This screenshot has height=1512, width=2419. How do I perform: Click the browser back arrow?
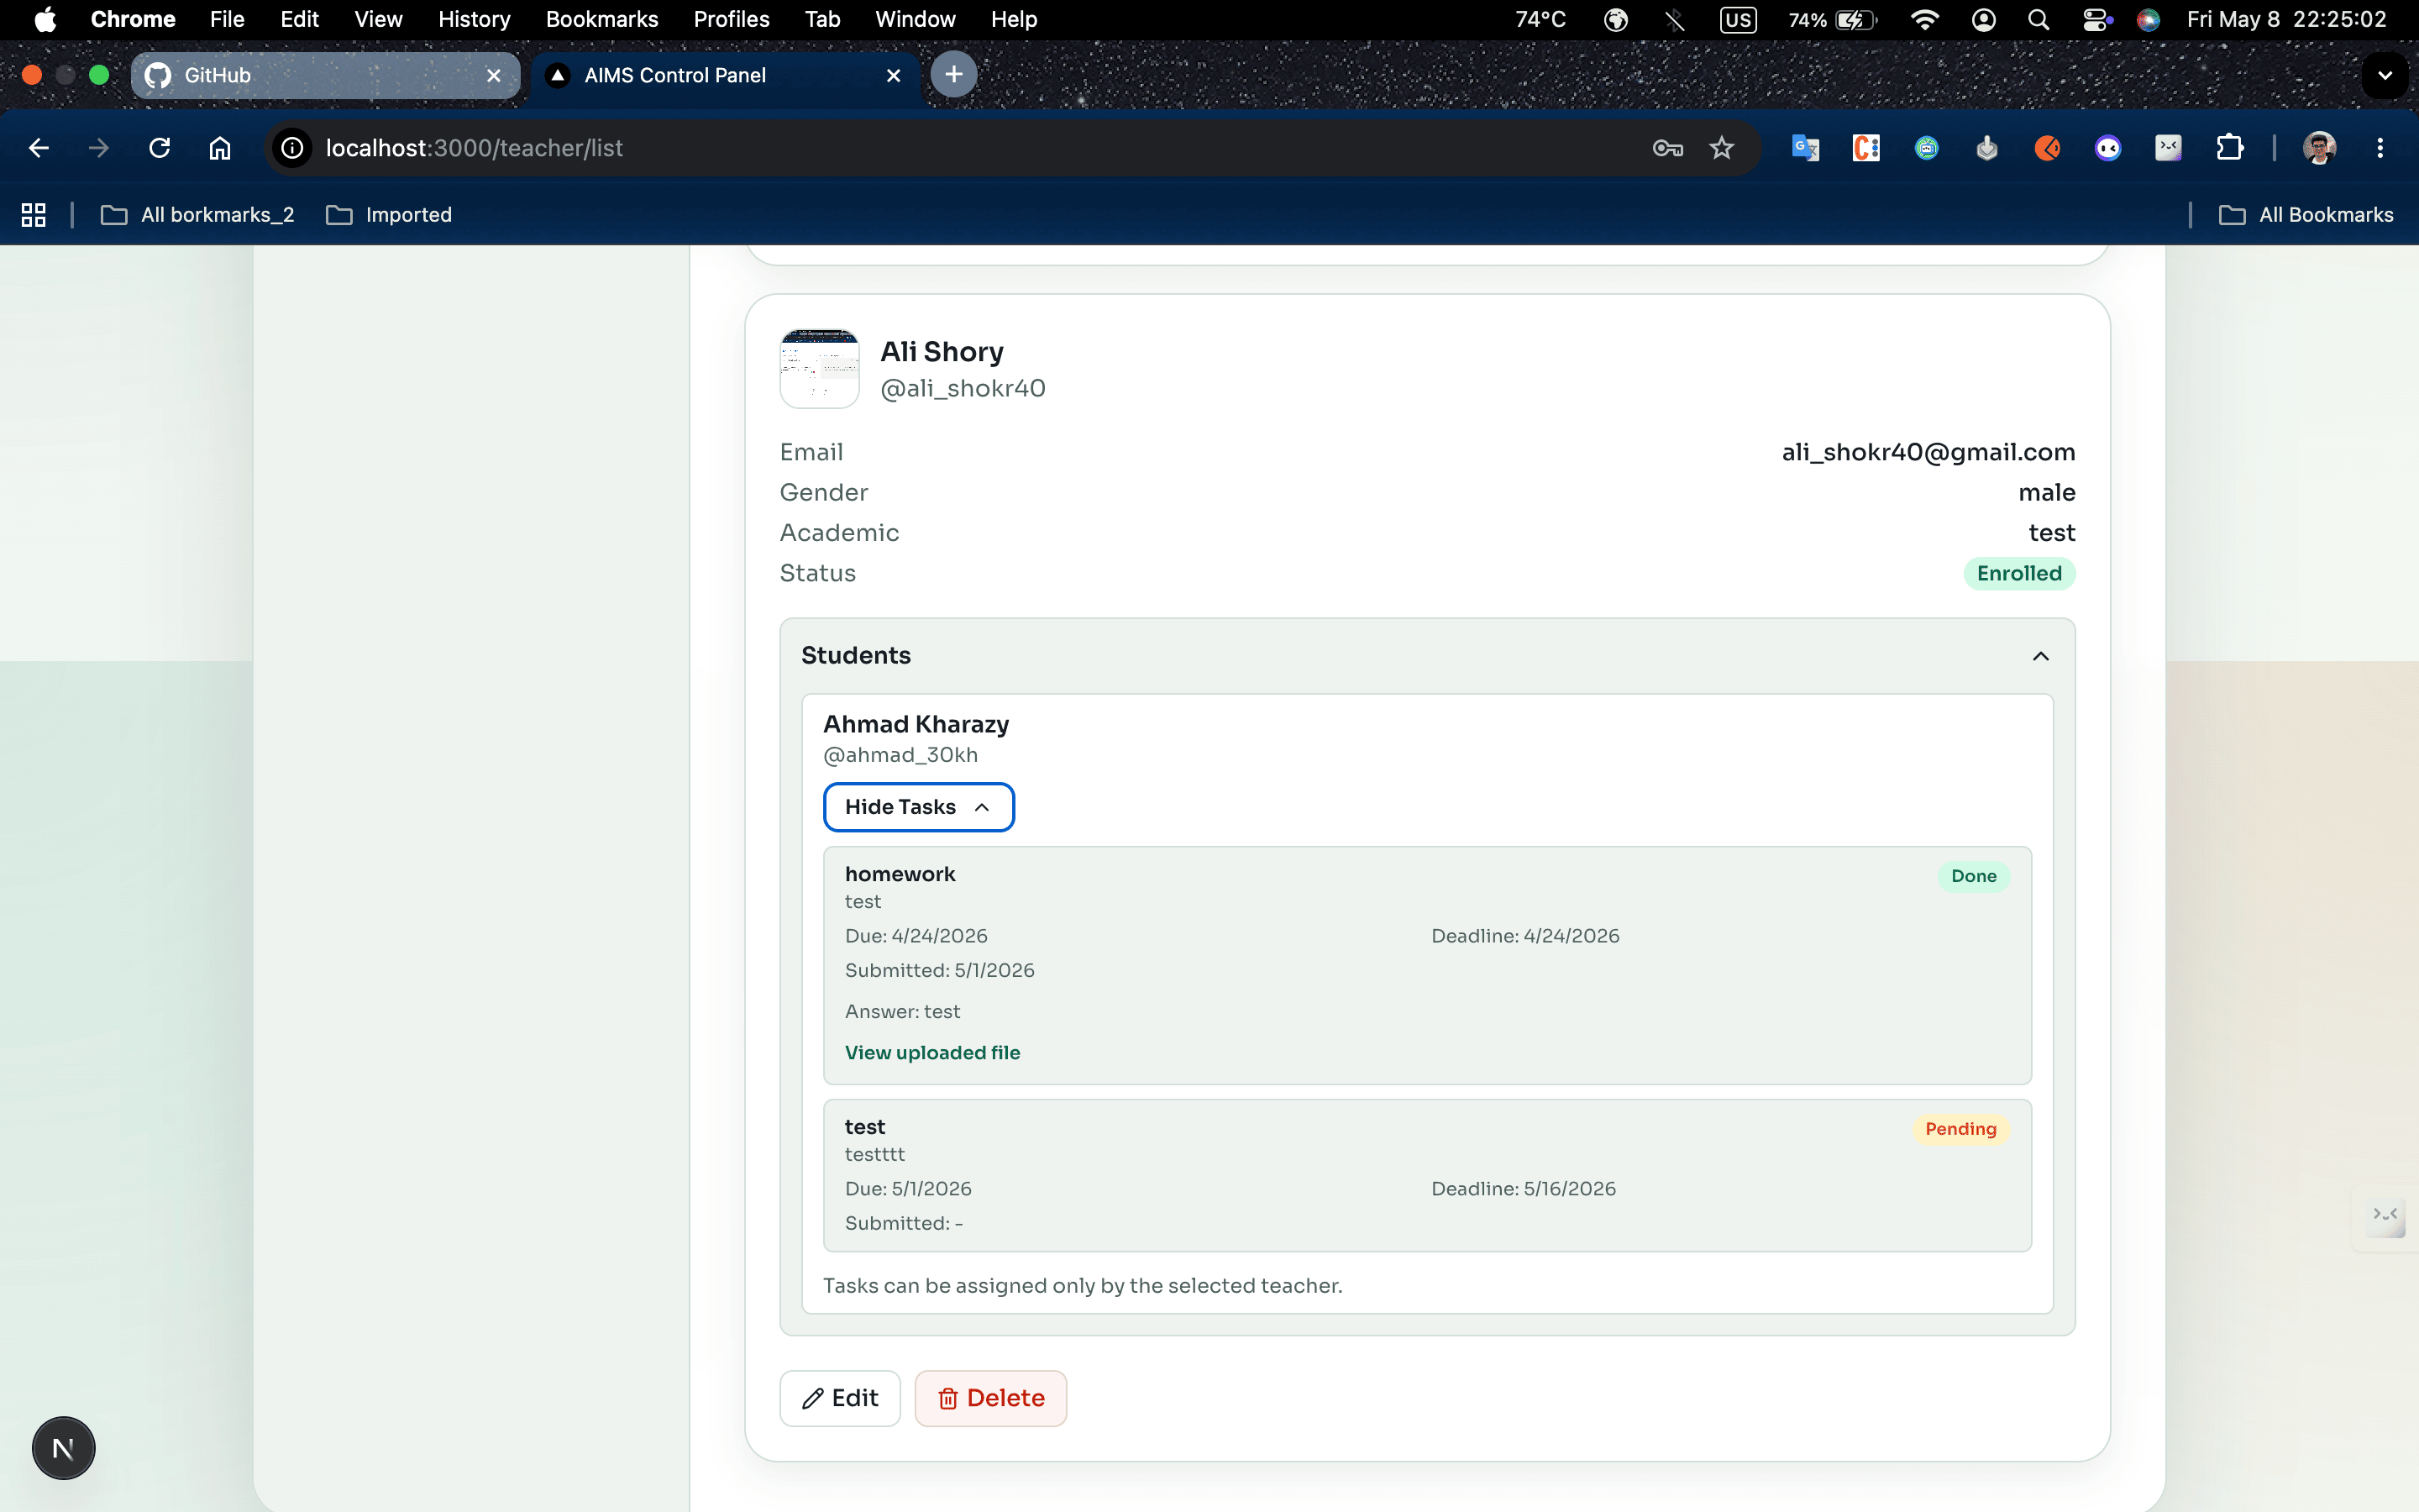pos(39,148)
